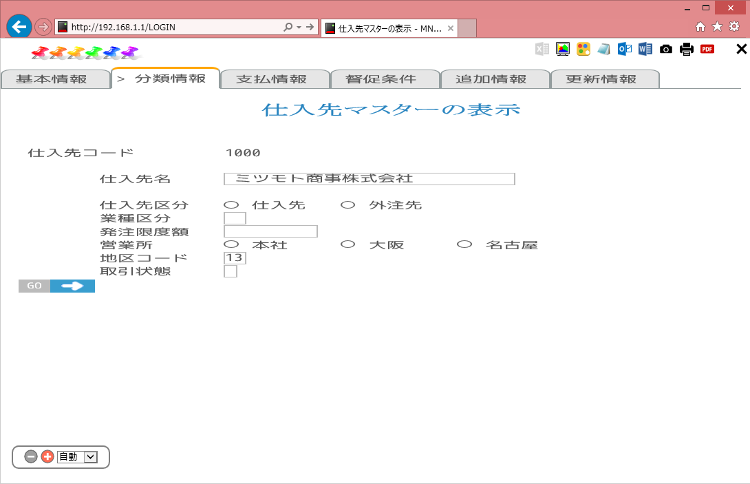The height and width of the screenshot is (484, 750).
Task: Click the printer icon
Action: pos(687,49)
